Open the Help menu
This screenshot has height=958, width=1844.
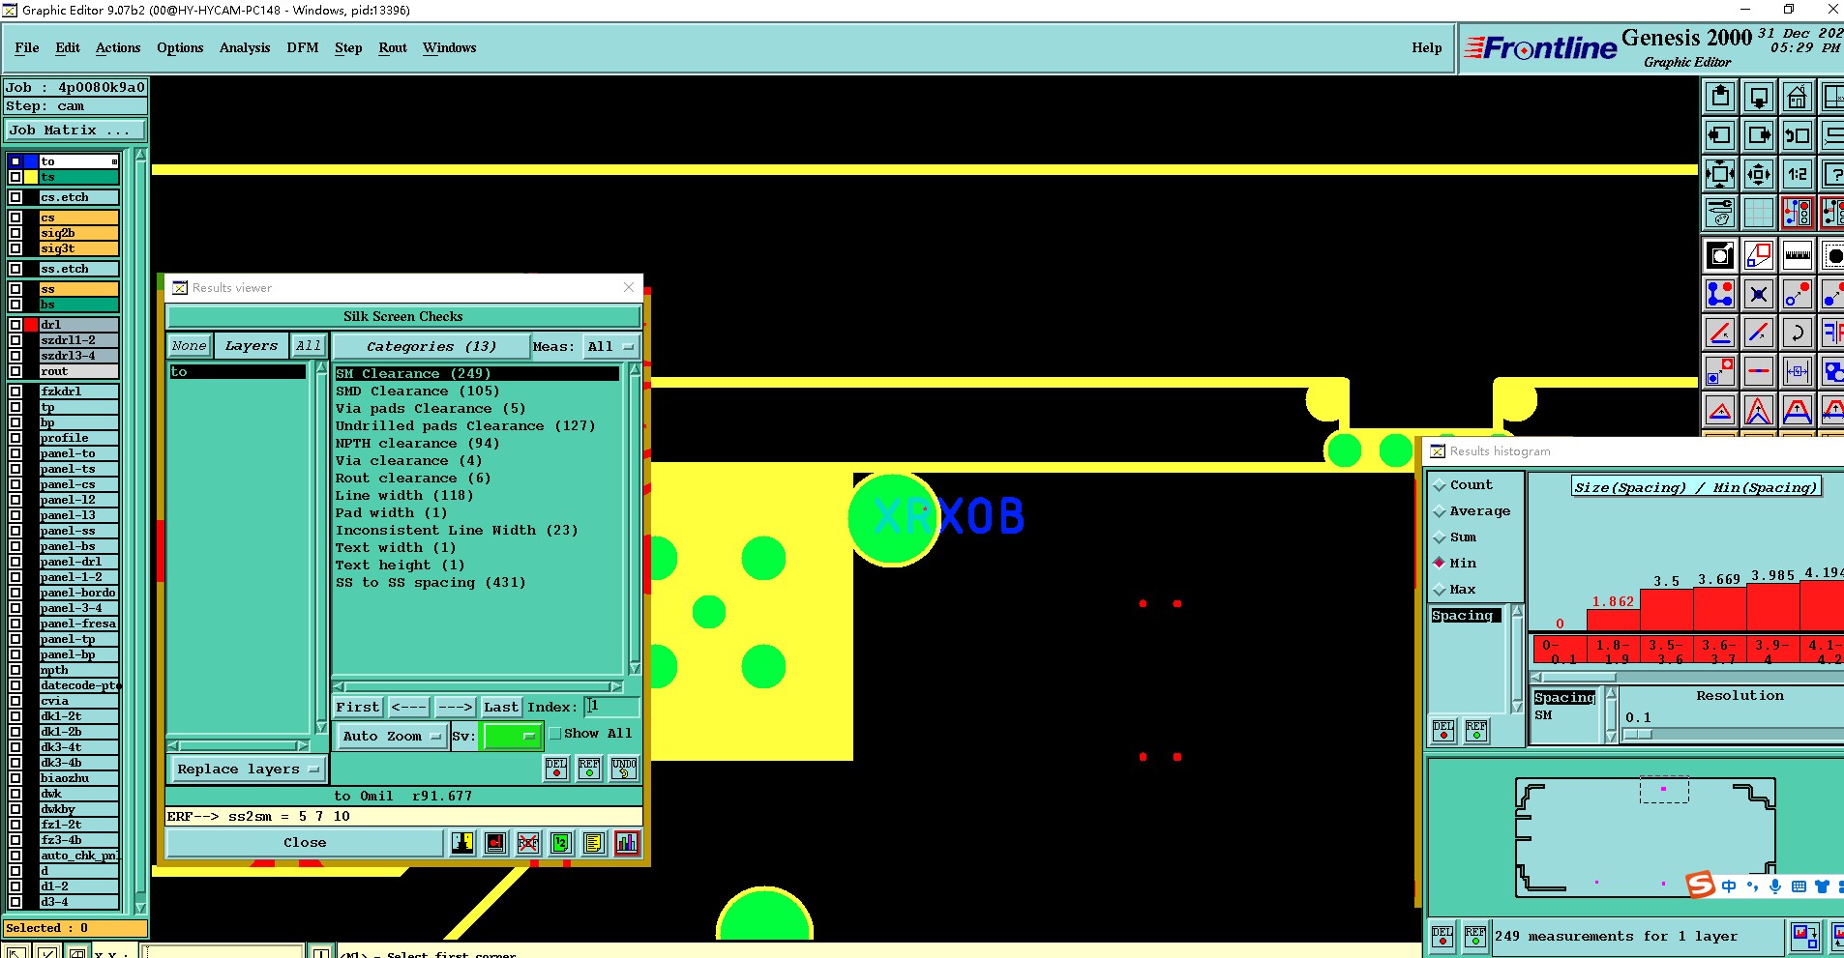point(1426,47)
